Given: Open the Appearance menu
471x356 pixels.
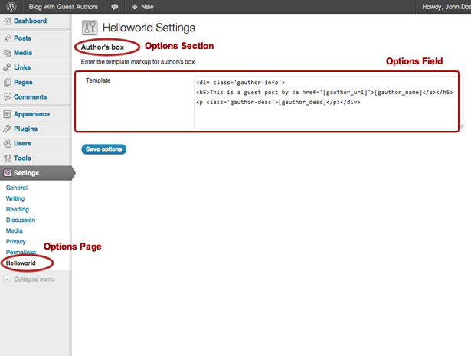Looking at the screenshot, I should (31, 114).
